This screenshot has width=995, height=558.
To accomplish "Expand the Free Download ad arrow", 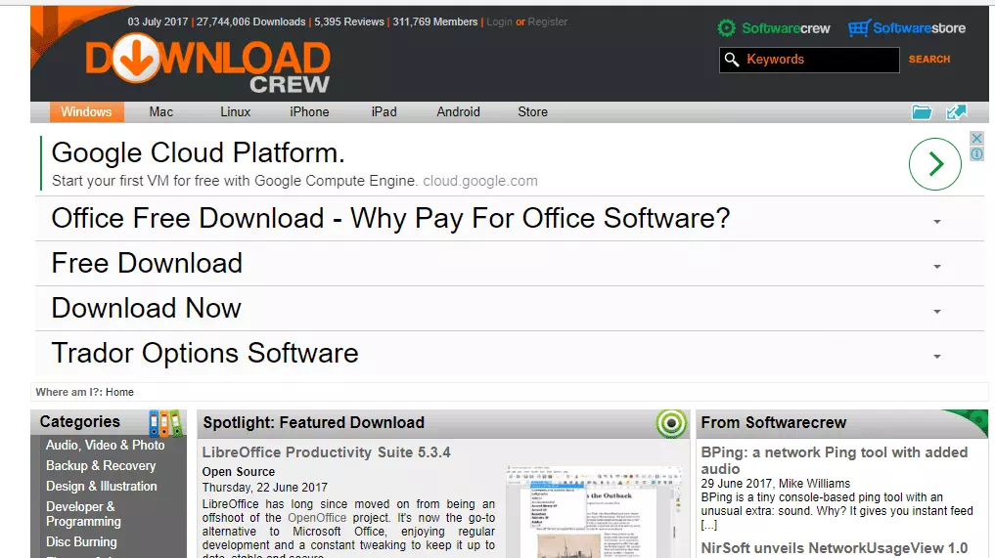I will coord(936,267).
